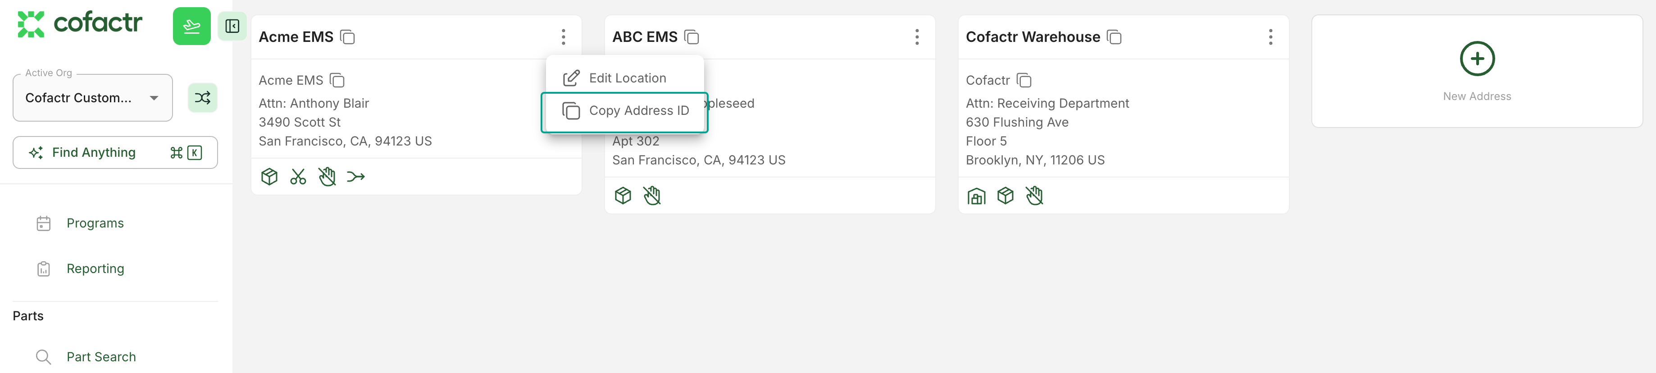Click the warehouse building icon on Cofactr card
This screenshot has width=1656, height=373.
[976, 196]
